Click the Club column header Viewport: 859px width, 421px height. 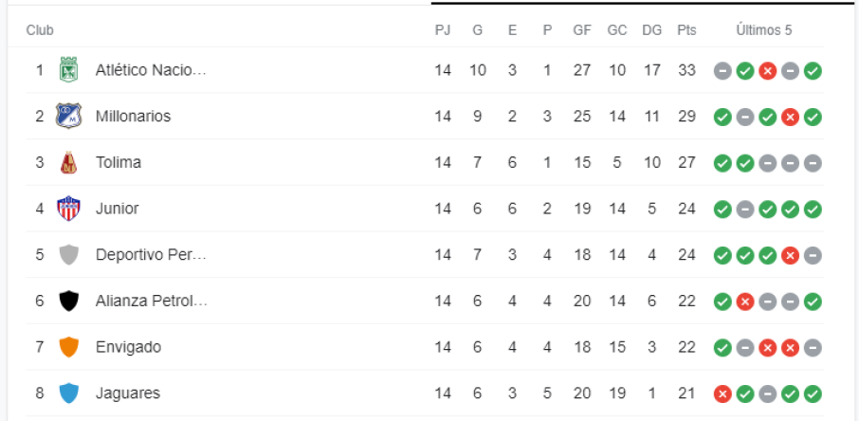(x=40, y=30)
